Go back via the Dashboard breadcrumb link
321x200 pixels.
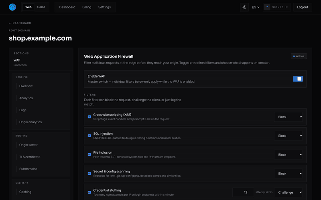pyautogui.click(x=20, y=23)
